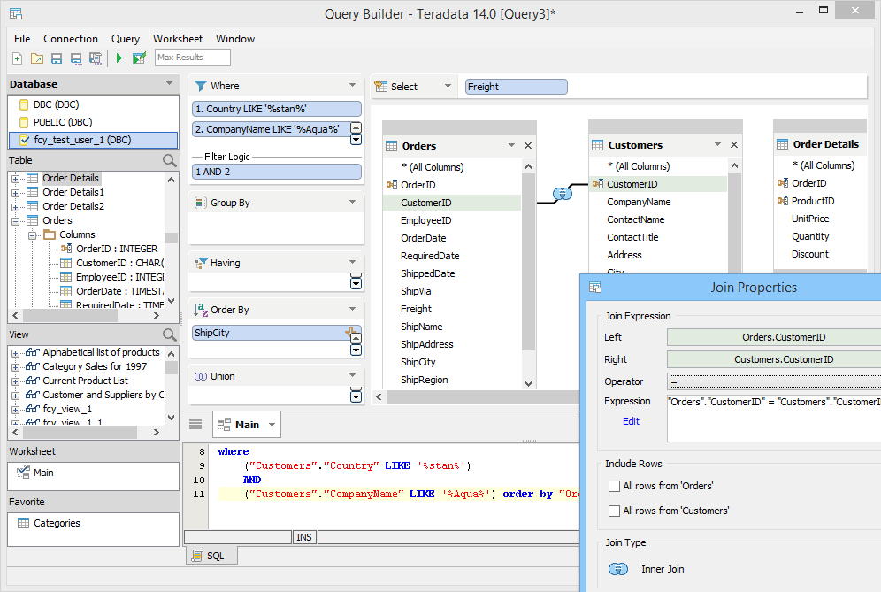The width and height of the screenshot is (881, 592).
Task: Check the DBC (DBC) database checkbox
Action: coord(24,104)
